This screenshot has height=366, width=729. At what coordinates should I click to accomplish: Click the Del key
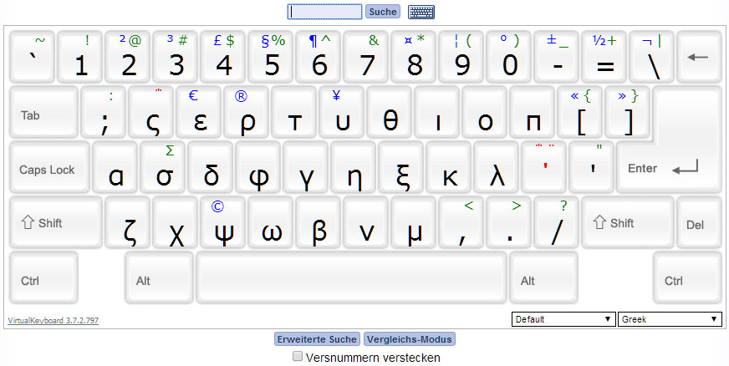(699, 222)
